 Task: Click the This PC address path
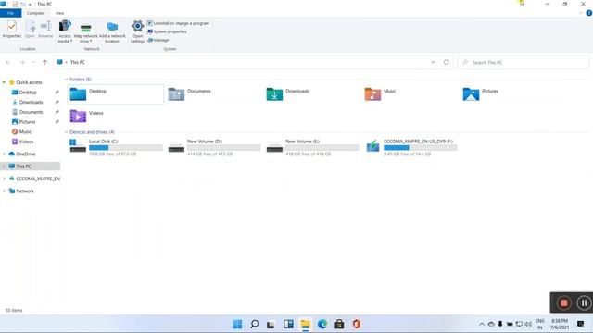pos(78,62)
